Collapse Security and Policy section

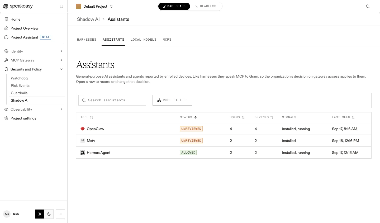pyautogui.click(x=61, y=69)
